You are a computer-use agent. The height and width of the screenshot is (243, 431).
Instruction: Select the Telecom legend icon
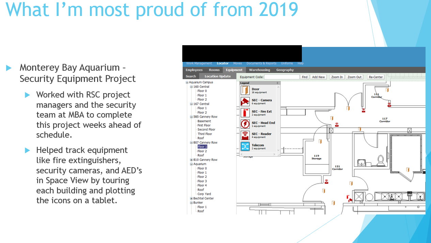(x=245, y=146)
